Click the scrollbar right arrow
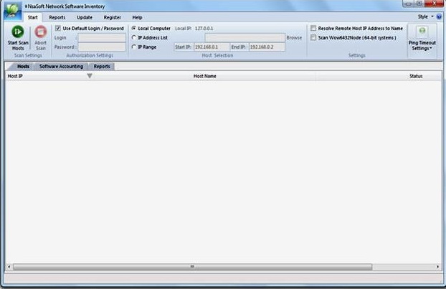This screenshot has height=289, width=446. point(437,267)
